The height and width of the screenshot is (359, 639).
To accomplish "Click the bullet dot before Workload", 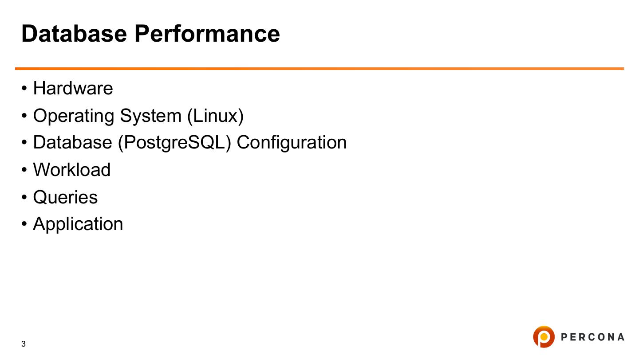I will click(24, 170).
